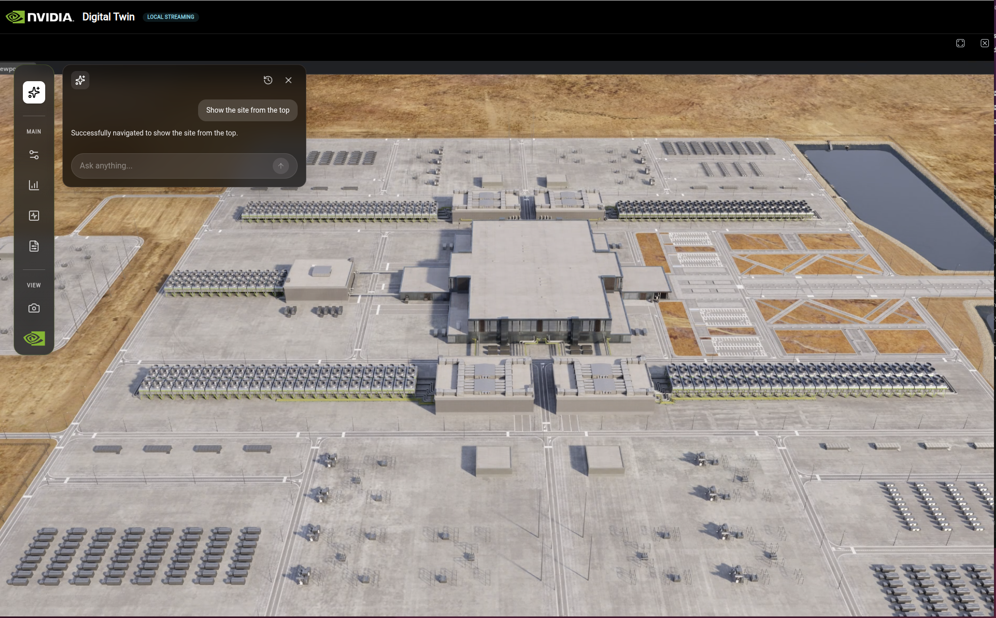The width and height of the screenshot is (996, 618).
Task: Open the AI assistant sparkle icon in sidebar
Action: [34, 92]
